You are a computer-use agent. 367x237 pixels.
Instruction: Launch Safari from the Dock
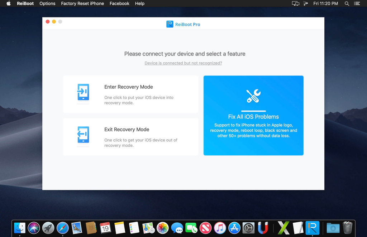pyautogui.click(x=62, y=228)
